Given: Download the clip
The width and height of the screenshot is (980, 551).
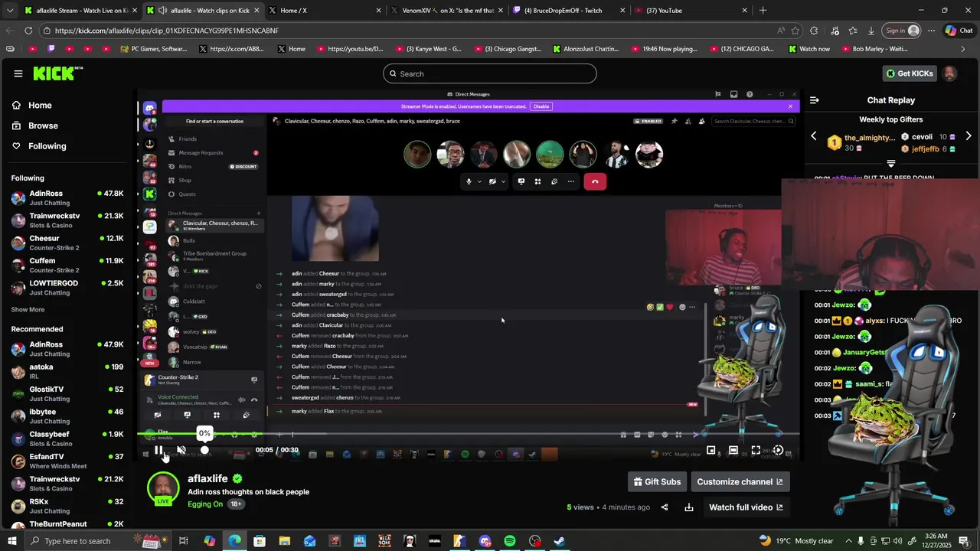Looking at the screenshot, I should point(689,507).
